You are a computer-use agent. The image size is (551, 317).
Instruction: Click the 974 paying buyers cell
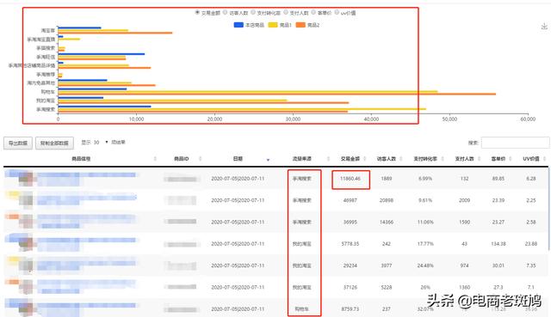(465, 265)
